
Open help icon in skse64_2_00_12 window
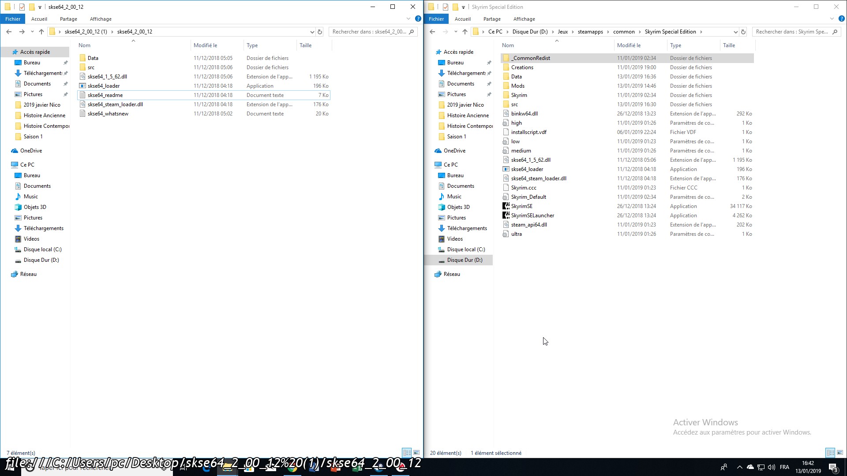[418, 19]
